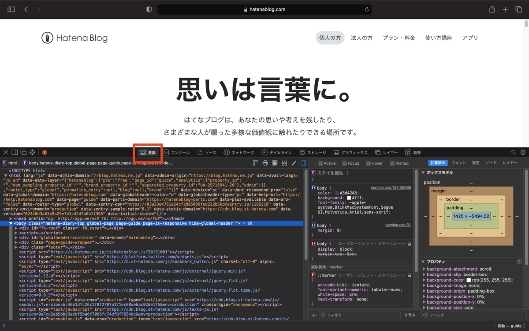This screenshot has height=331, width=529.
Task: Toggle the Visited pseudo-class checkbox
Action: click(x=391, y=163)
